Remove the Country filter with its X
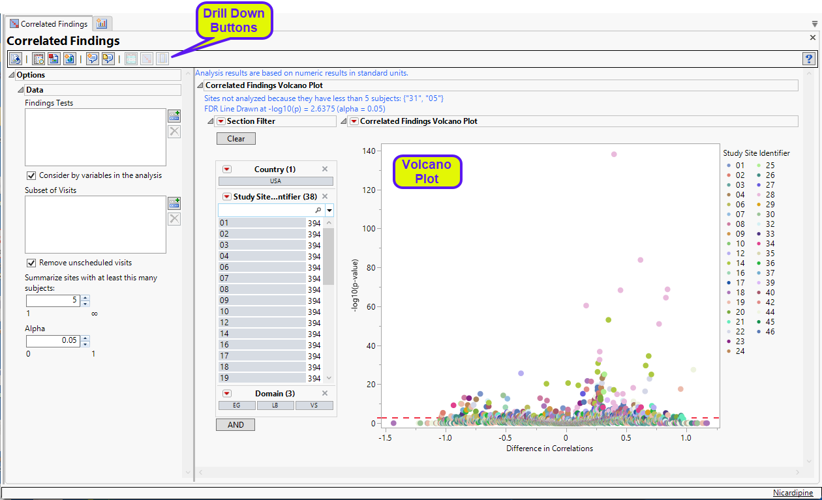The width and height of the screenshot is (822, 500). pos(325,169)
